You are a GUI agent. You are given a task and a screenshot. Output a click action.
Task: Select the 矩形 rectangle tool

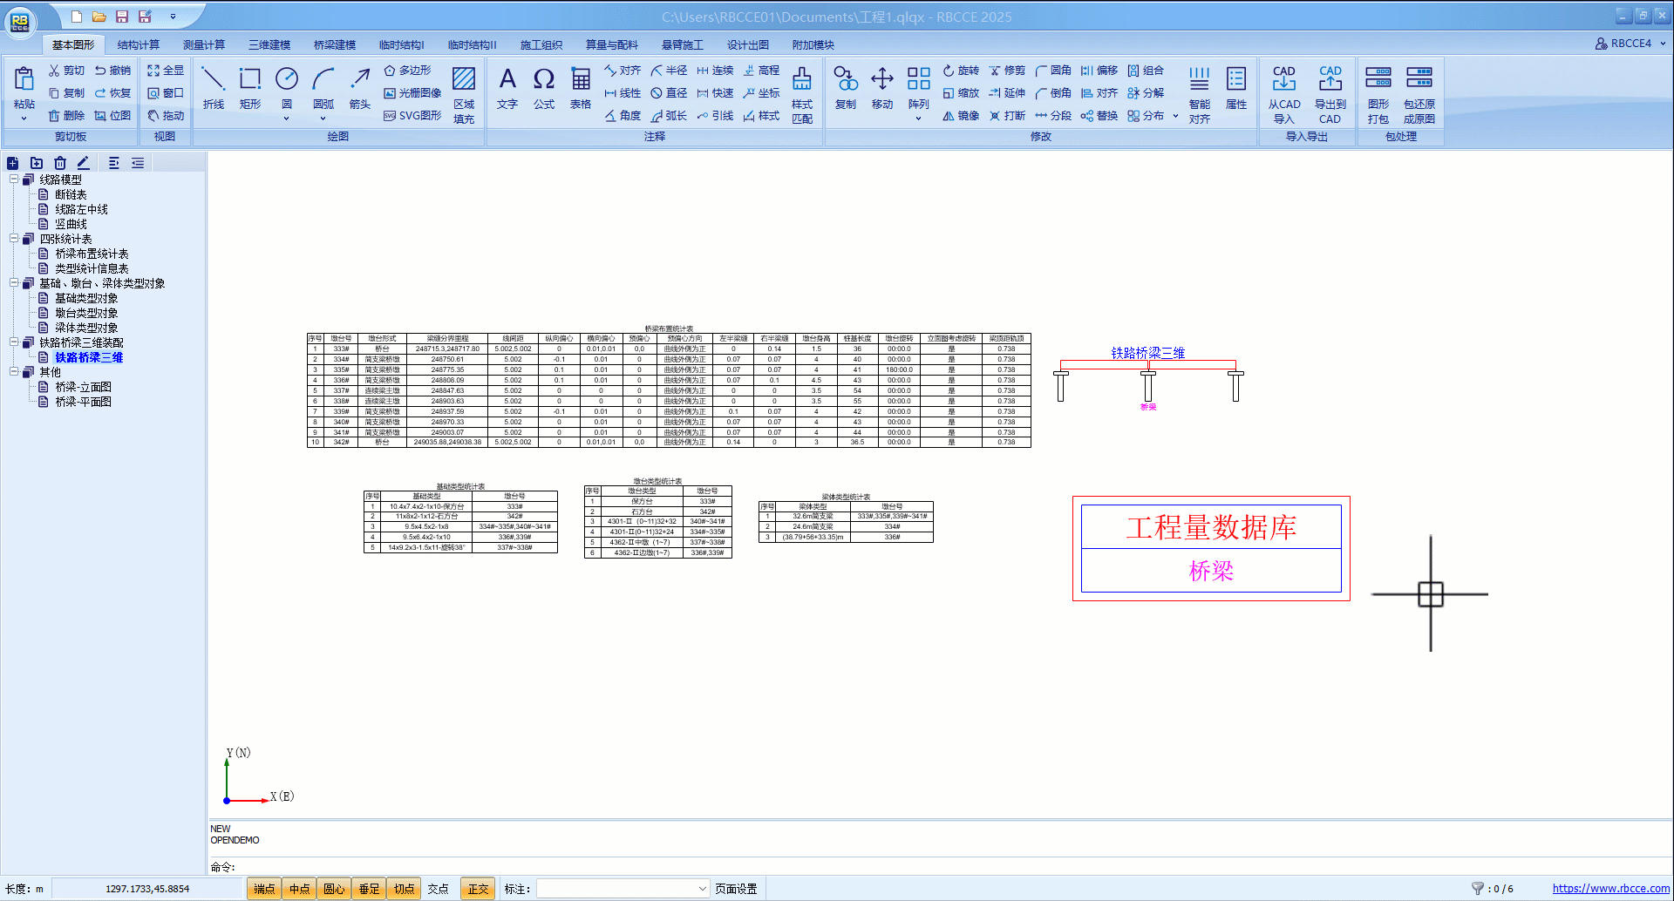(x=250, y=88)
